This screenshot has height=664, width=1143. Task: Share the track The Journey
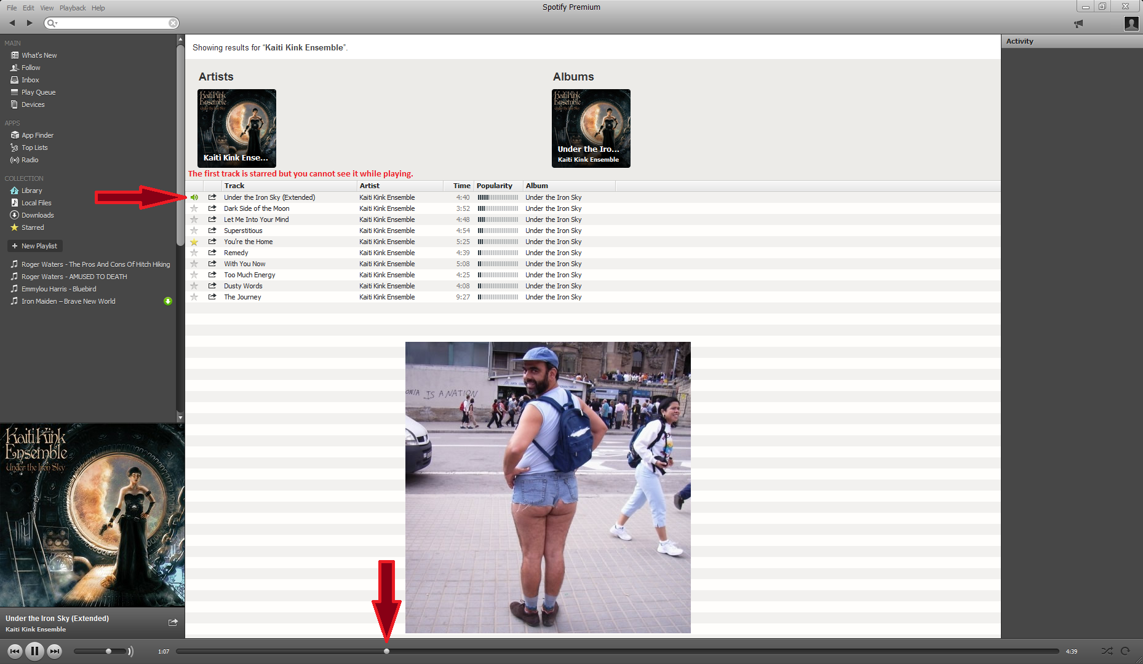point(212,297)
